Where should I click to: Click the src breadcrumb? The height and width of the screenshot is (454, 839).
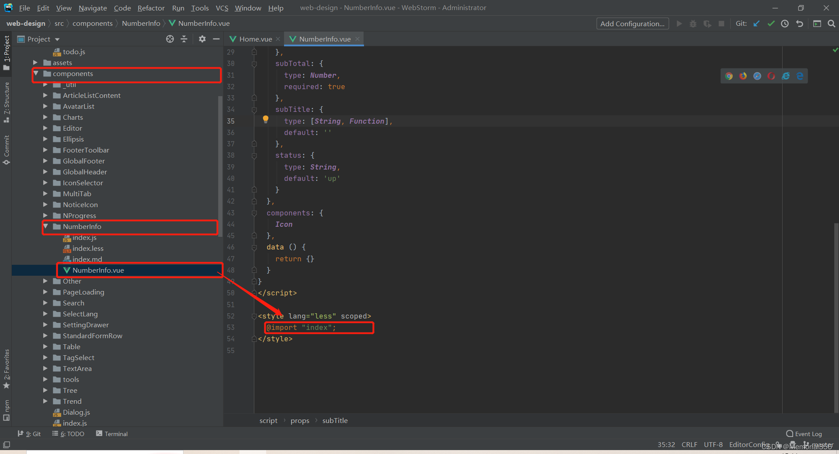[x=59, y=24]
